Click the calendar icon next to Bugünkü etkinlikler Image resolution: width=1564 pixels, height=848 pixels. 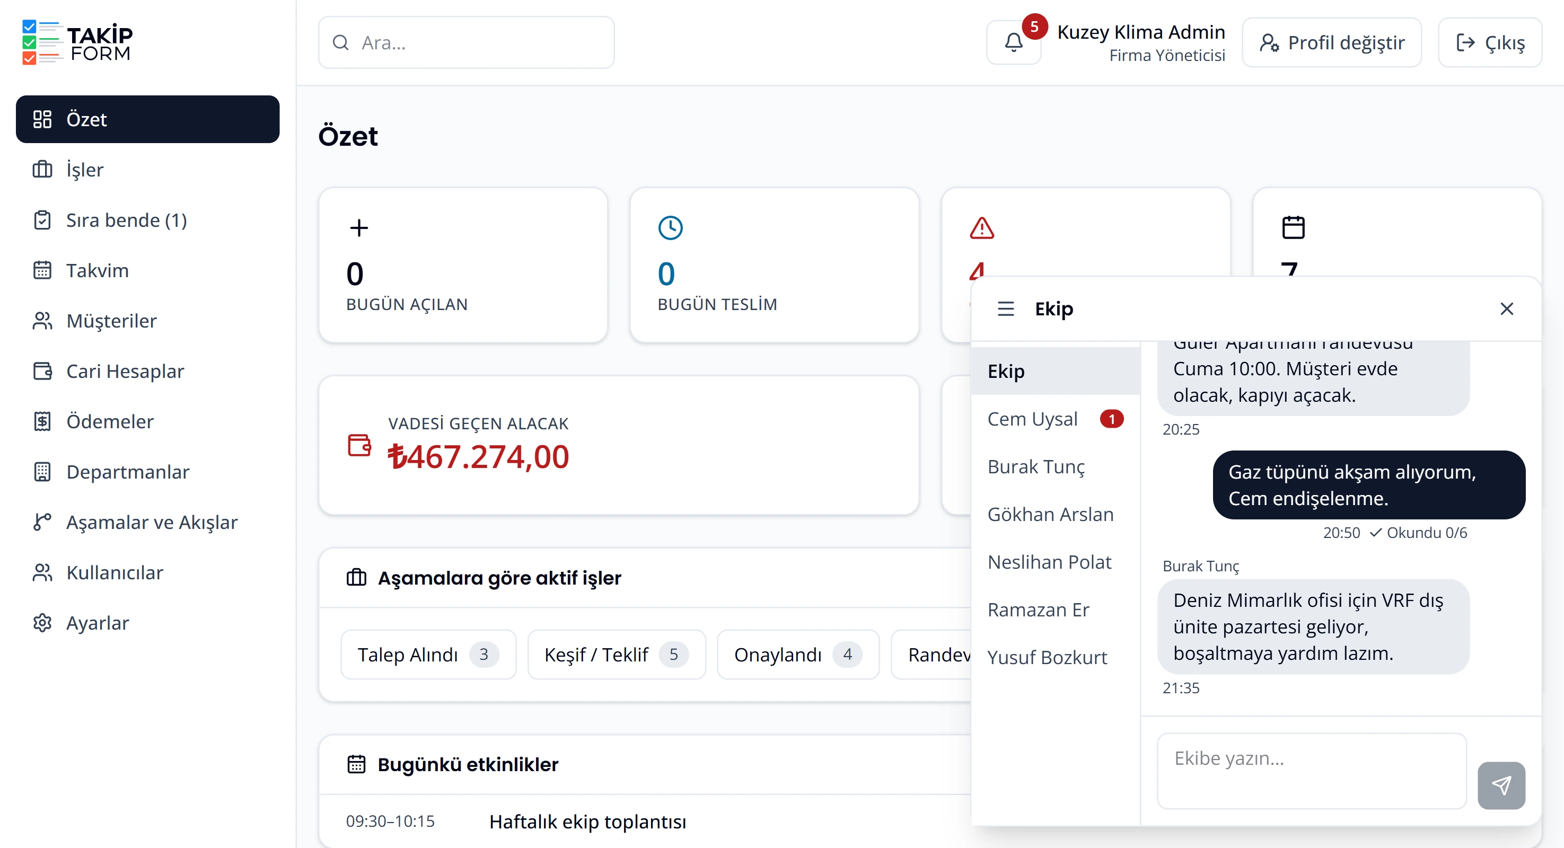(x=356, y=764)
